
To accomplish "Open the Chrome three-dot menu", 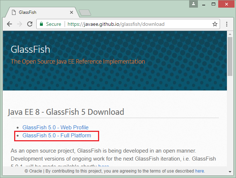I will click(227, 24).
